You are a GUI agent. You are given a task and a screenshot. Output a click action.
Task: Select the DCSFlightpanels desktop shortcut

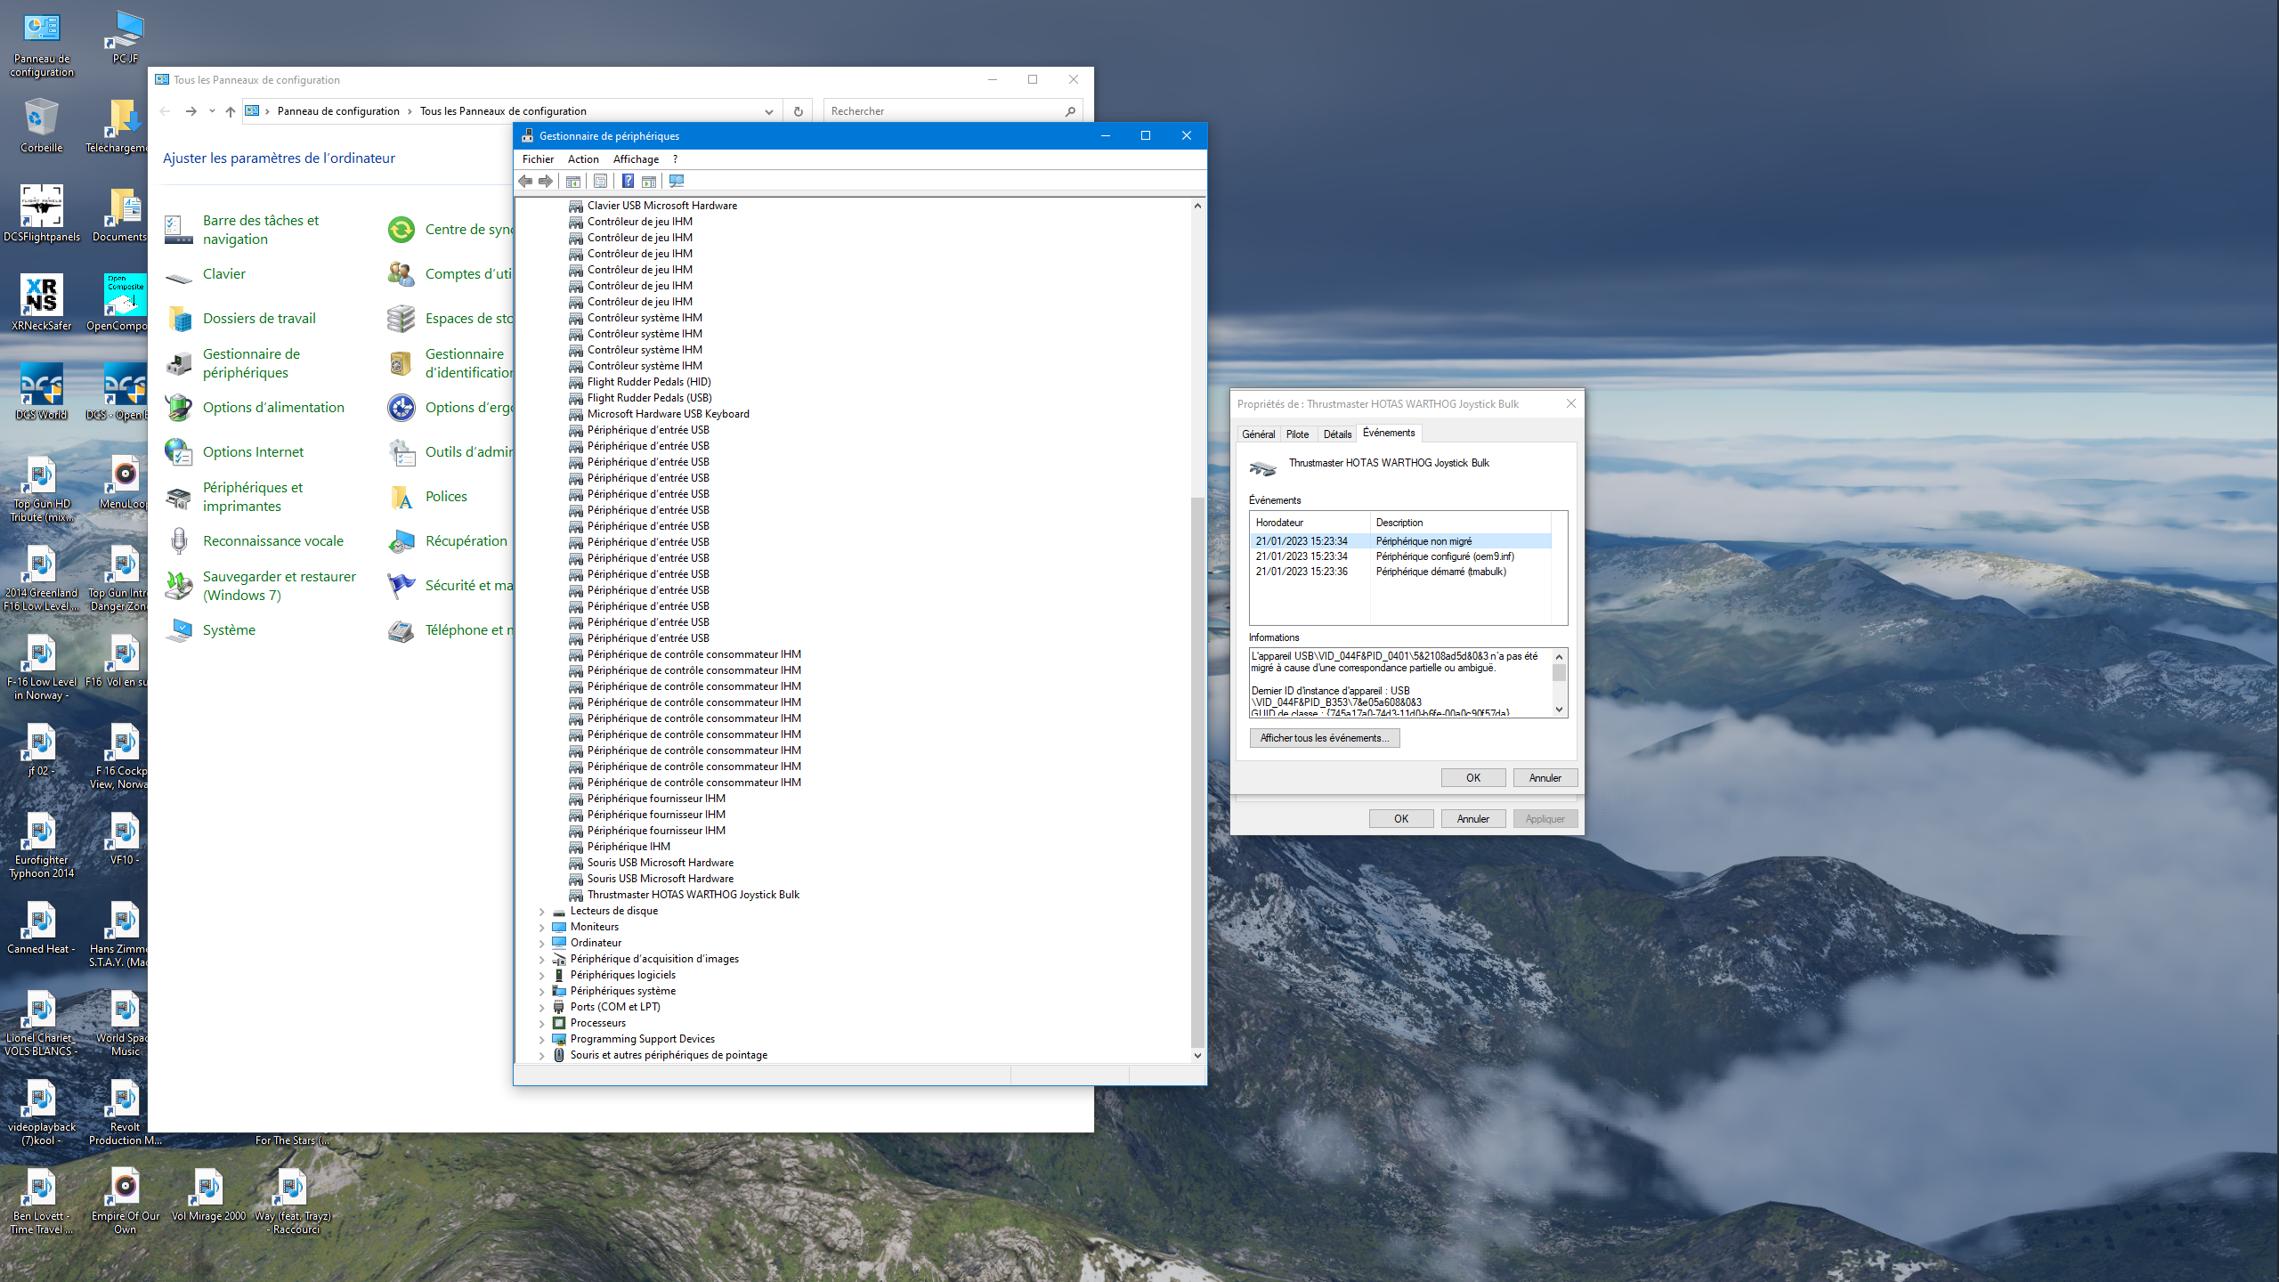pos(42,213)
